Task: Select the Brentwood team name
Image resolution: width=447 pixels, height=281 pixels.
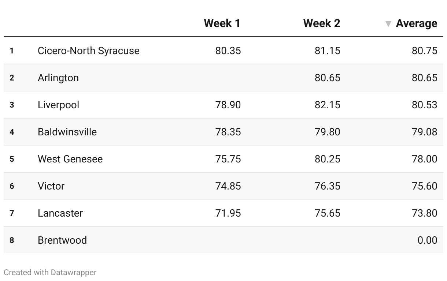Action: [62, 240]
